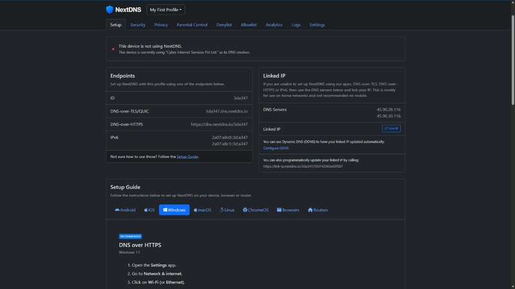Select the ChromeOS setup guide tab
515x289 pixels.
click(256, 210)
